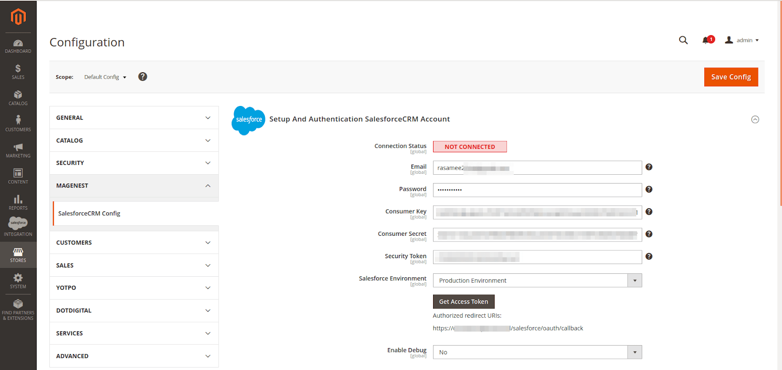Click the Salesforce cloud logo
The image size is (782, 370).
248,120
